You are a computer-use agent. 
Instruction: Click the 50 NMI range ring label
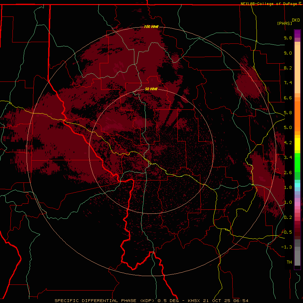[x=151, y=89]
